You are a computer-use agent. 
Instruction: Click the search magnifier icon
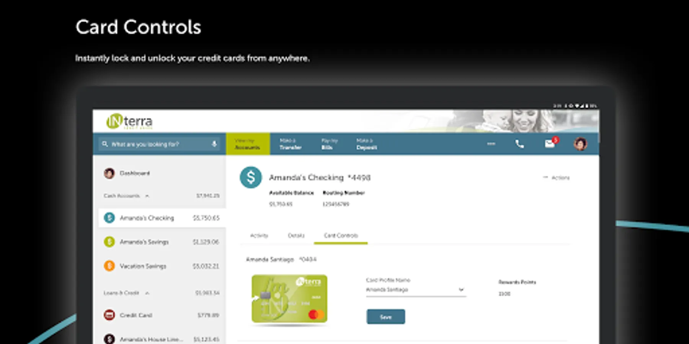click(x=105, y=144)
